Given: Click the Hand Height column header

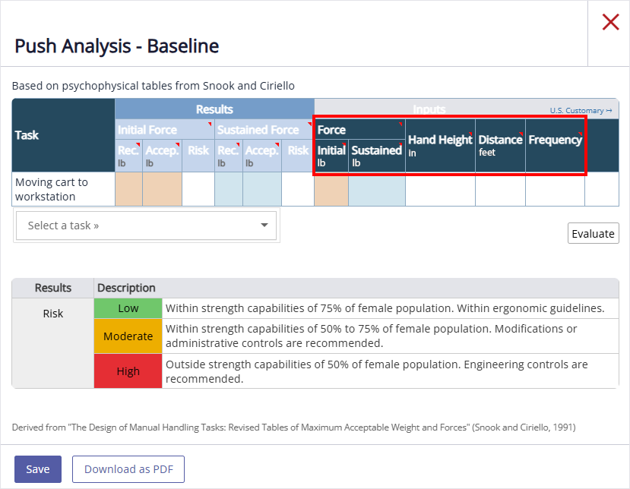Looking at the screenshot, I should 440,144.
